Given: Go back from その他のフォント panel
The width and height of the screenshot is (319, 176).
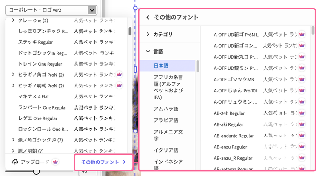Looking at the screenshot, I should click(148, 17).
